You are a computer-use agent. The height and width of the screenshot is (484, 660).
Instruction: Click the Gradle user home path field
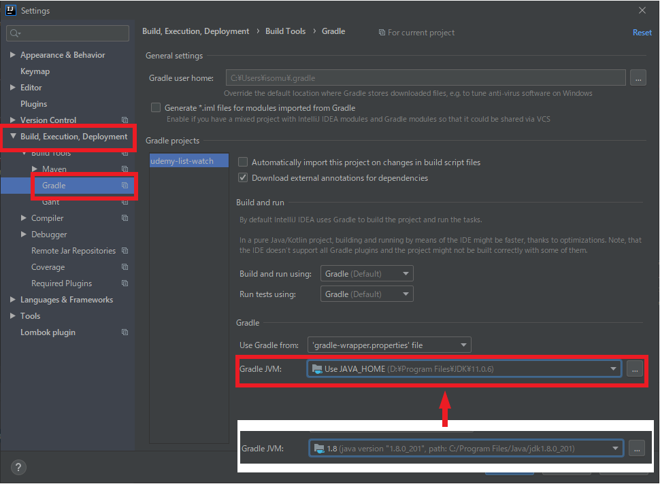tap(425, 77)
